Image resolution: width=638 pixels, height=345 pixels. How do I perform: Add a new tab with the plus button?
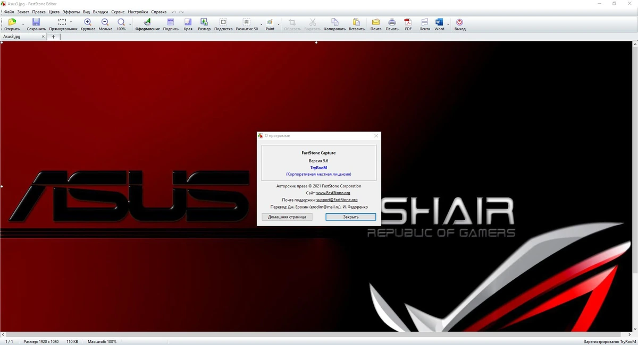point(53,37)
